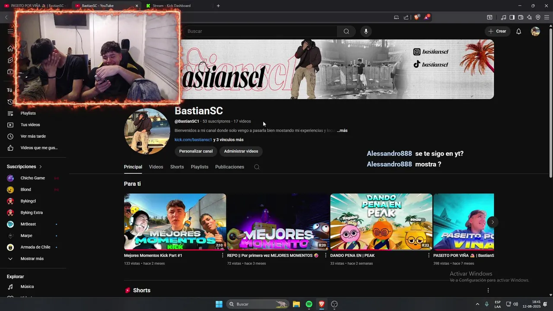Viewport: 553px width, 311px height.
Task: Open the Playlists channel tab
Action: 200,167
